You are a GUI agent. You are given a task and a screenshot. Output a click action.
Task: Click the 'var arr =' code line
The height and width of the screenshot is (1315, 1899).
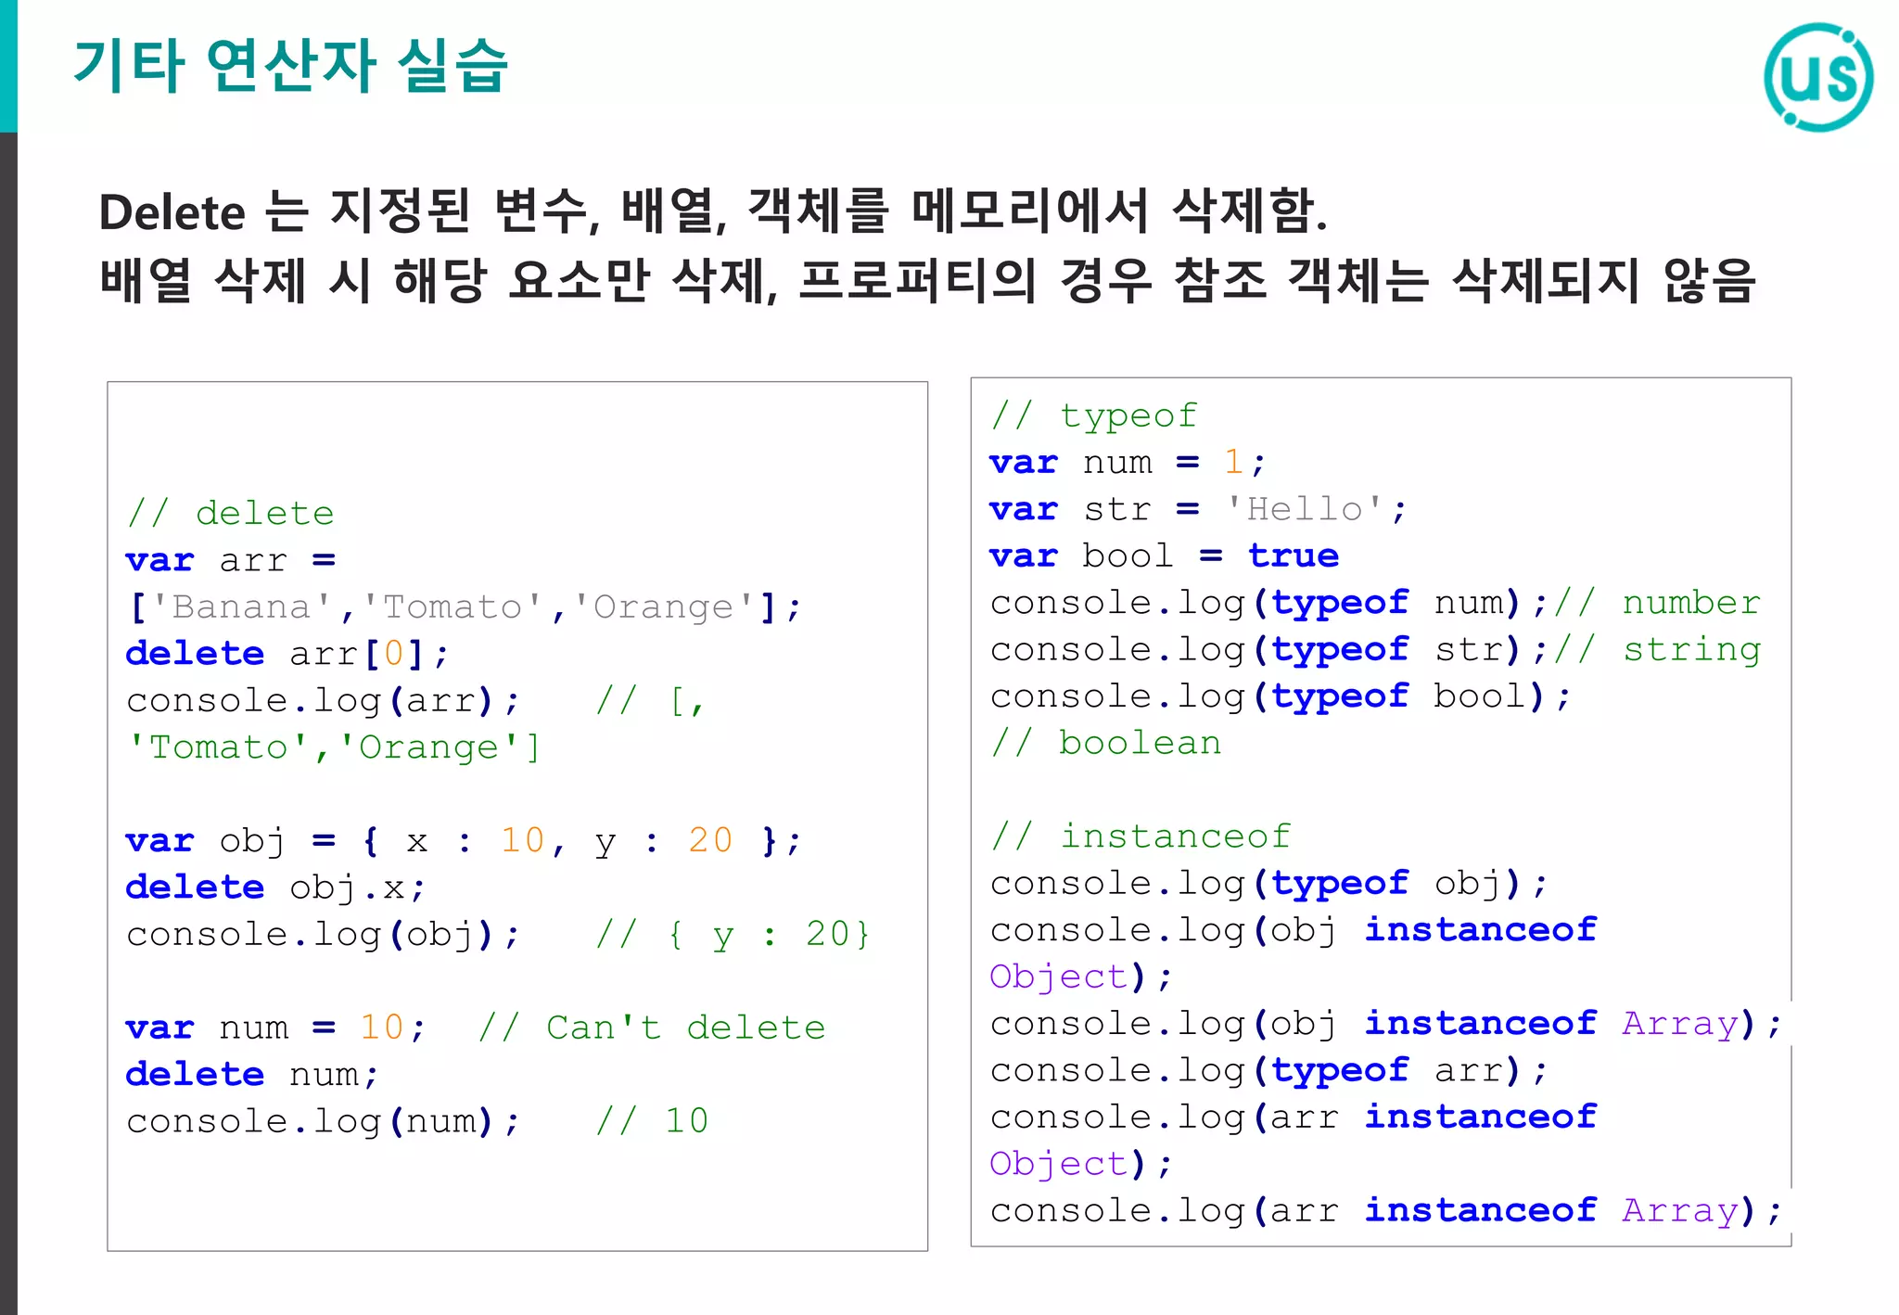point(231,560)
